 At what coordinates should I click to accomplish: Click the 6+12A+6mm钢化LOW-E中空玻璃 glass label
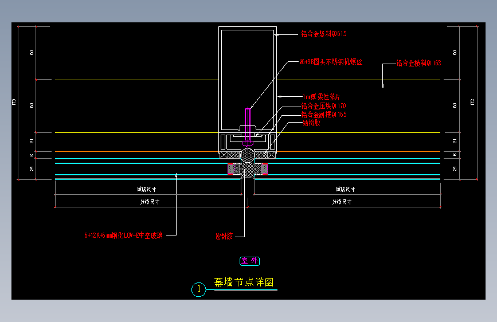123,235
